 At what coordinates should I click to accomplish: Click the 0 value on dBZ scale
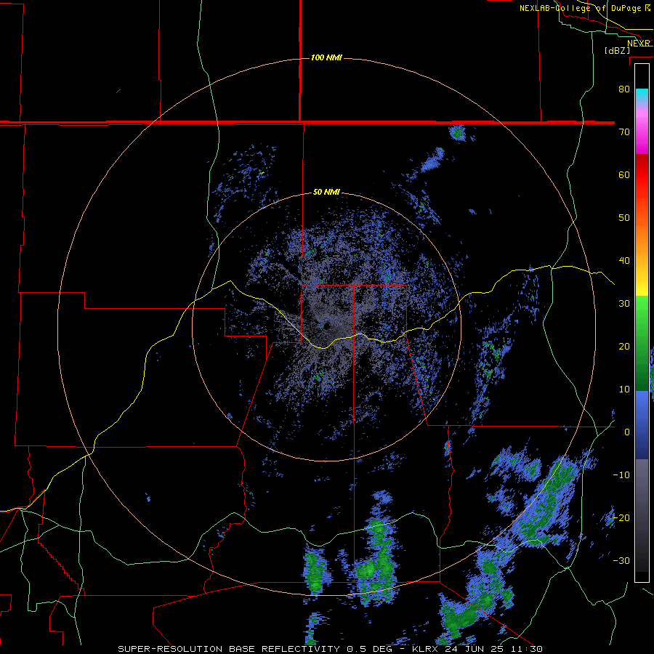[x=627, y=432]
